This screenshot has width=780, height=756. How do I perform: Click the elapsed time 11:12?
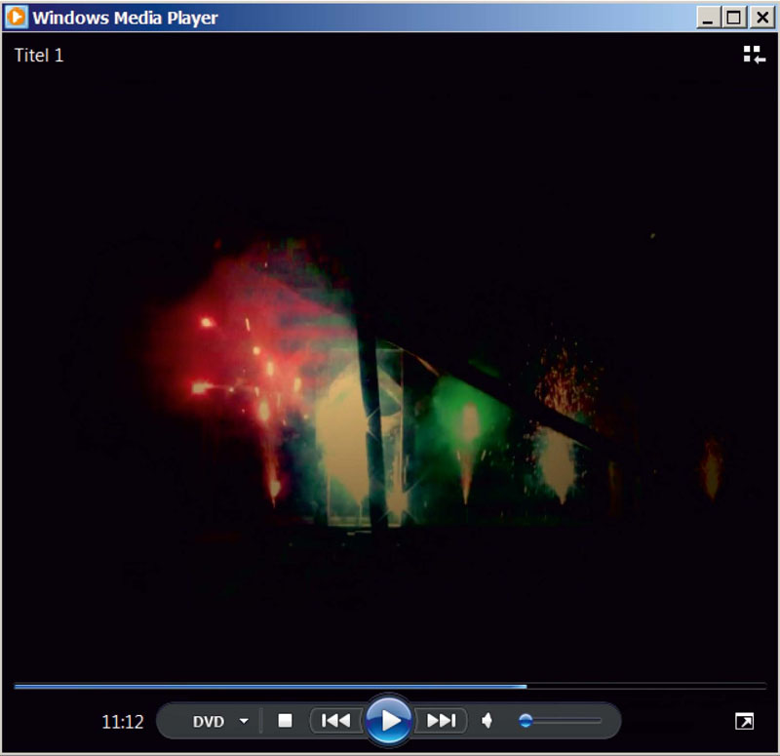(123, 722)
